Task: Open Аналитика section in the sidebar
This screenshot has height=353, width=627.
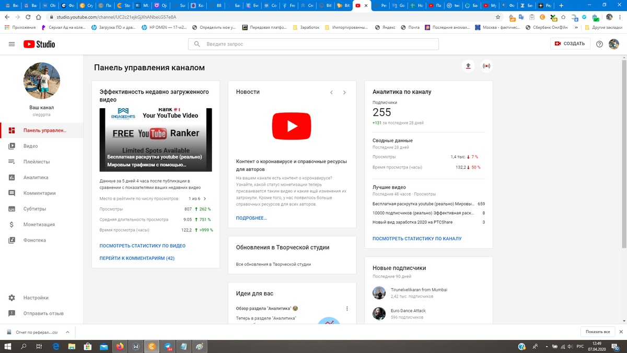Action: (x=41, y=177)
